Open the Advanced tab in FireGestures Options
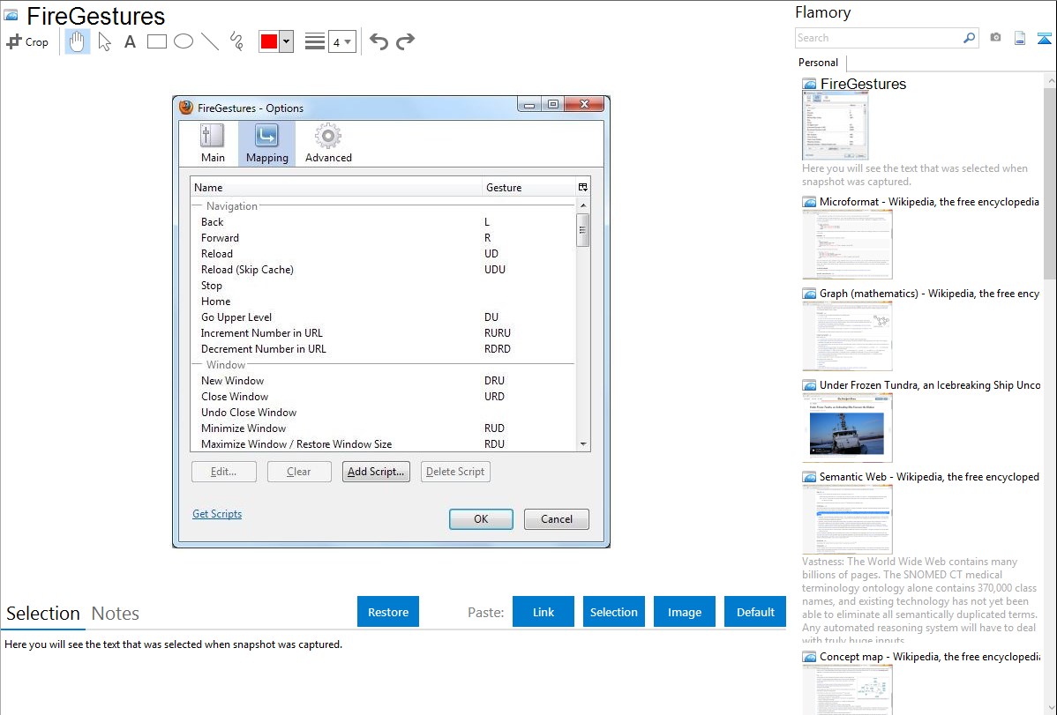The image size is (1057, 715). [x=328, y=144]
